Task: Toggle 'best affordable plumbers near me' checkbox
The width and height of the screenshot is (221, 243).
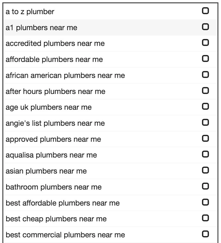Action: point(206,202)
